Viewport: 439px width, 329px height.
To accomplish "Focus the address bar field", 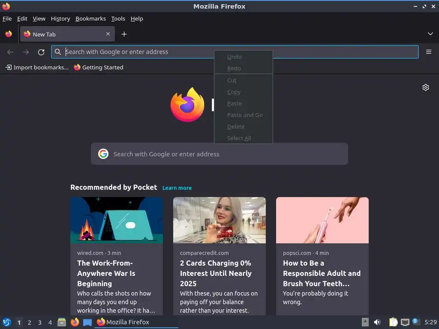I will 235,52.
